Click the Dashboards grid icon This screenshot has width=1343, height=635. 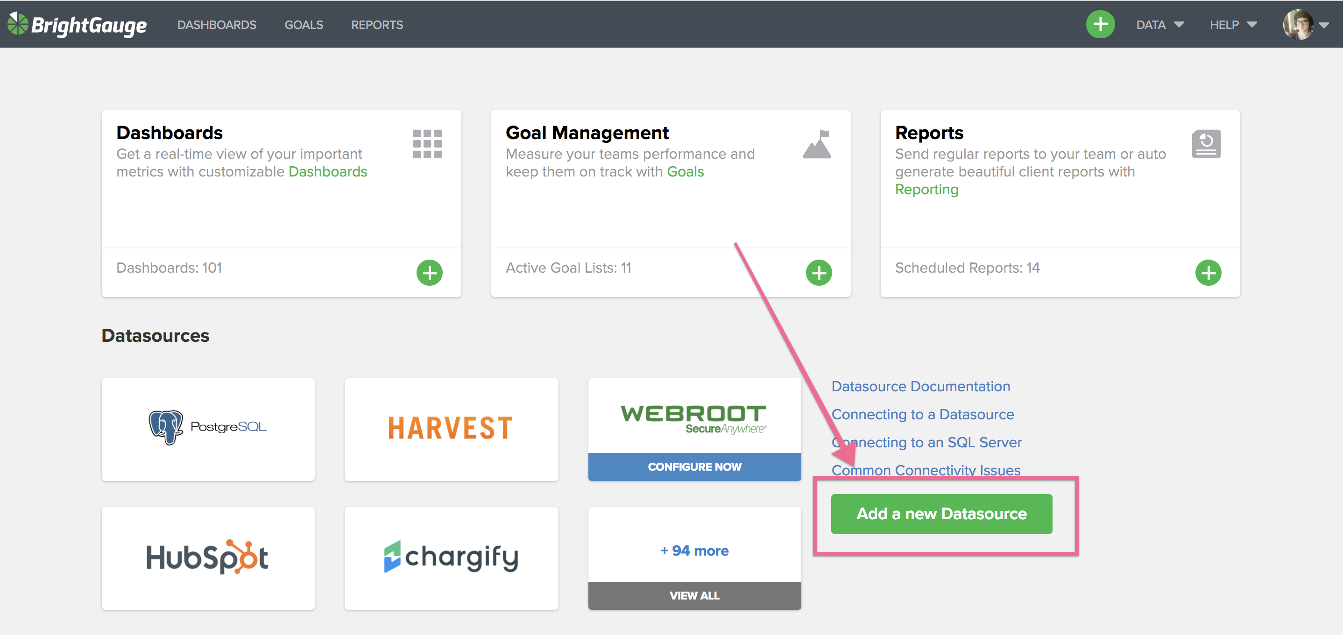(427, 144)
